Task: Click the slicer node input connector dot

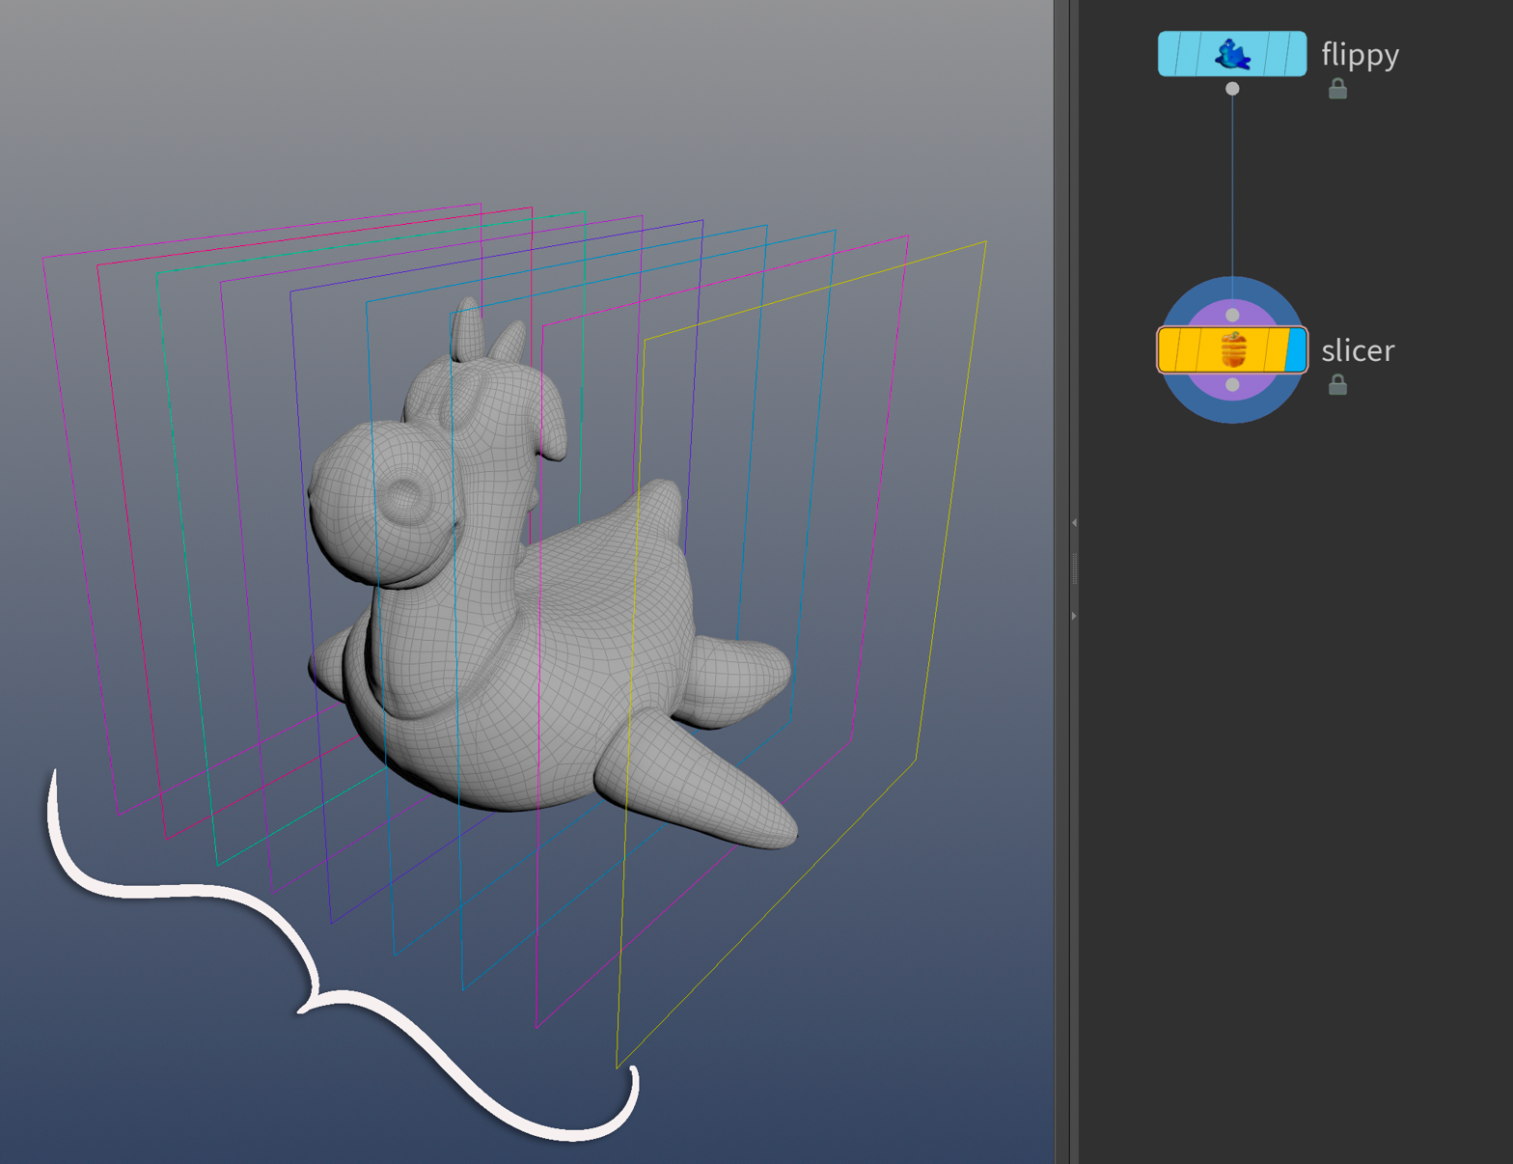Action: coord(1232,315)
